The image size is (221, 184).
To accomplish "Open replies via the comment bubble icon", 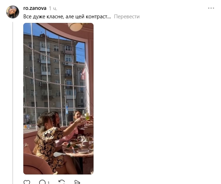I will [x=42, y=182].
